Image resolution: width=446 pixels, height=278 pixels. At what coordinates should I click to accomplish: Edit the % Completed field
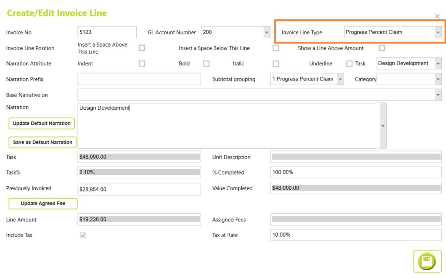[356, 172]
